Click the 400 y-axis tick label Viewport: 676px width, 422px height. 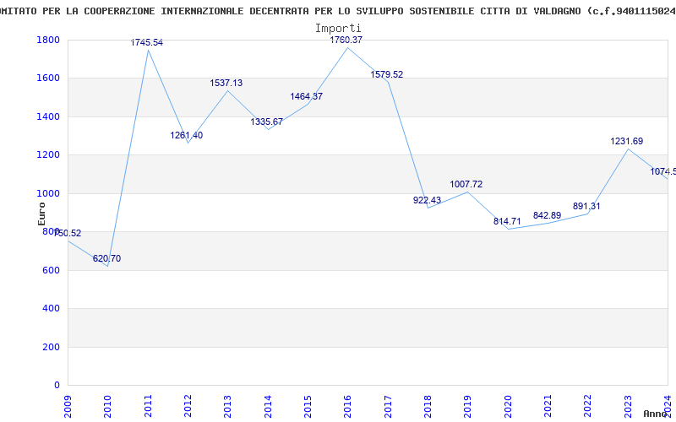(x=51, y=309)
